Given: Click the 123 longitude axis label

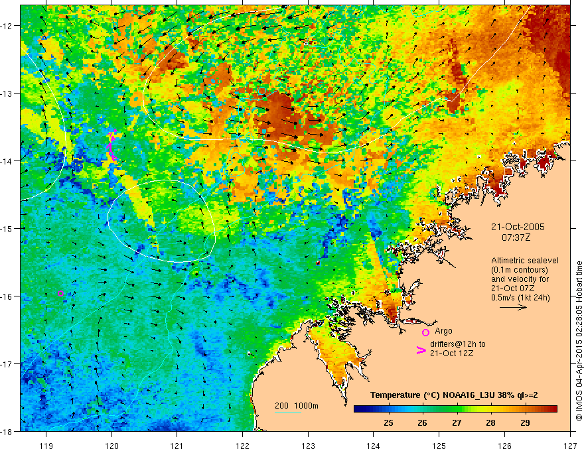Looking at the screenshot, I should (x=308, y=446).
